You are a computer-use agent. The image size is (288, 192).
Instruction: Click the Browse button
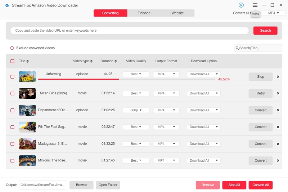point(82,185)
